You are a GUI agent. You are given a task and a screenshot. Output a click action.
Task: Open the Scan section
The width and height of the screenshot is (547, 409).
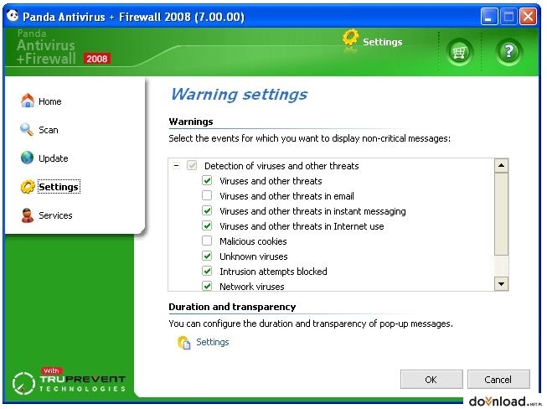[48, 130]
